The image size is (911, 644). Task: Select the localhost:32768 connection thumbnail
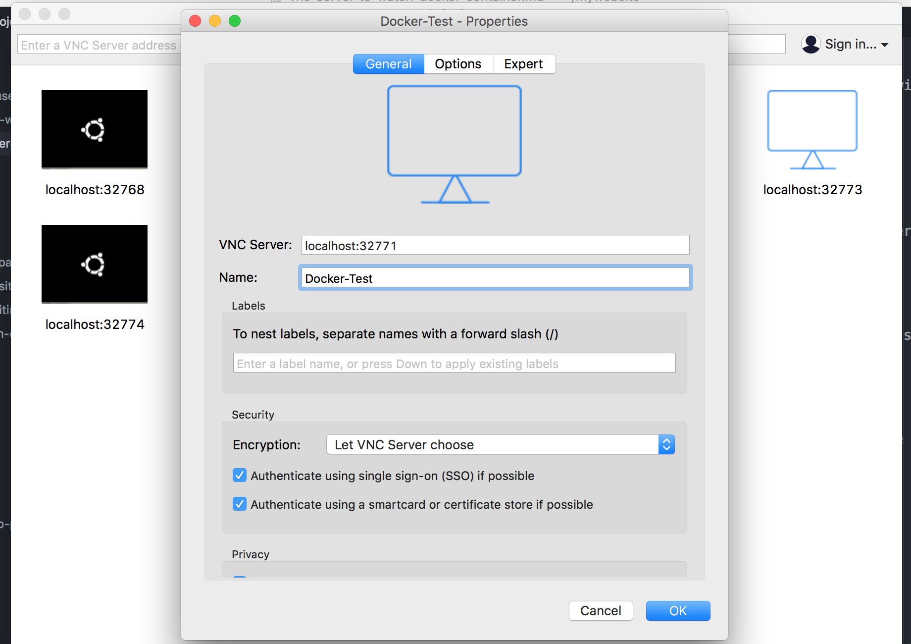[x=95, y=129]
